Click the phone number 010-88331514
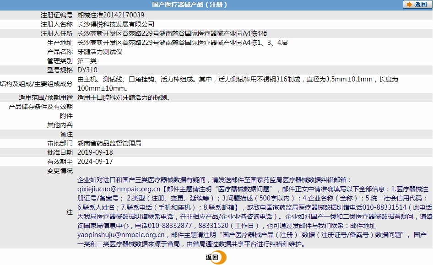Viewport: 433px width, 265px height. tap(384, 207)
